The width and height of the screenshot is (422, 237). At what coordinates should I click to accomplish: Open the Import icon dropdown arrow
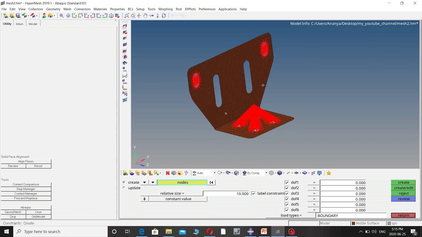click(28, 15)
